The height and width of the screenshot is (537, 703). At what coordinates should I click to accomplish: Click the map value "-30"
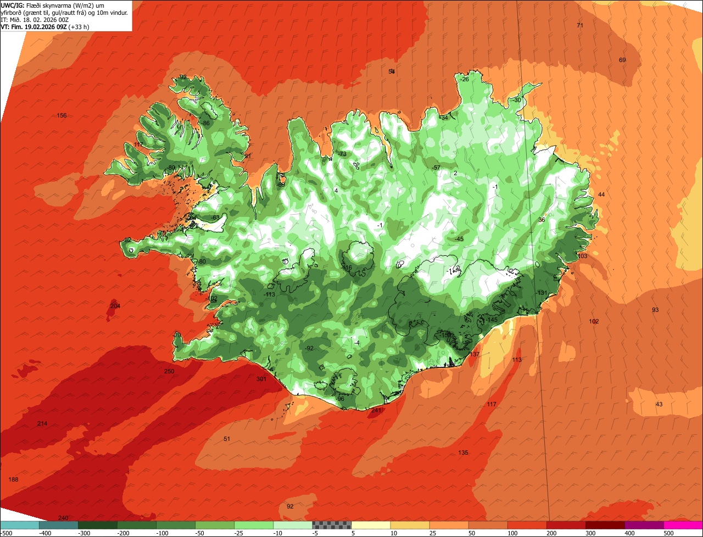(x=516, y=100)
